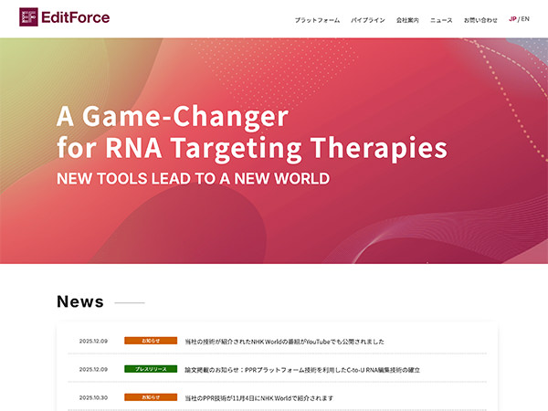Image resolution: width=548 pixels, height=411 pixels.
Task: Switch language to JP
Action: pos(512,19)
